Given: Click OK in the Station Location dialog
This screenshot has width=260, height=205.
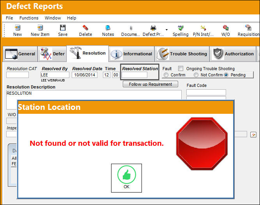Looking at the screenshot, I should coord(126,178).
